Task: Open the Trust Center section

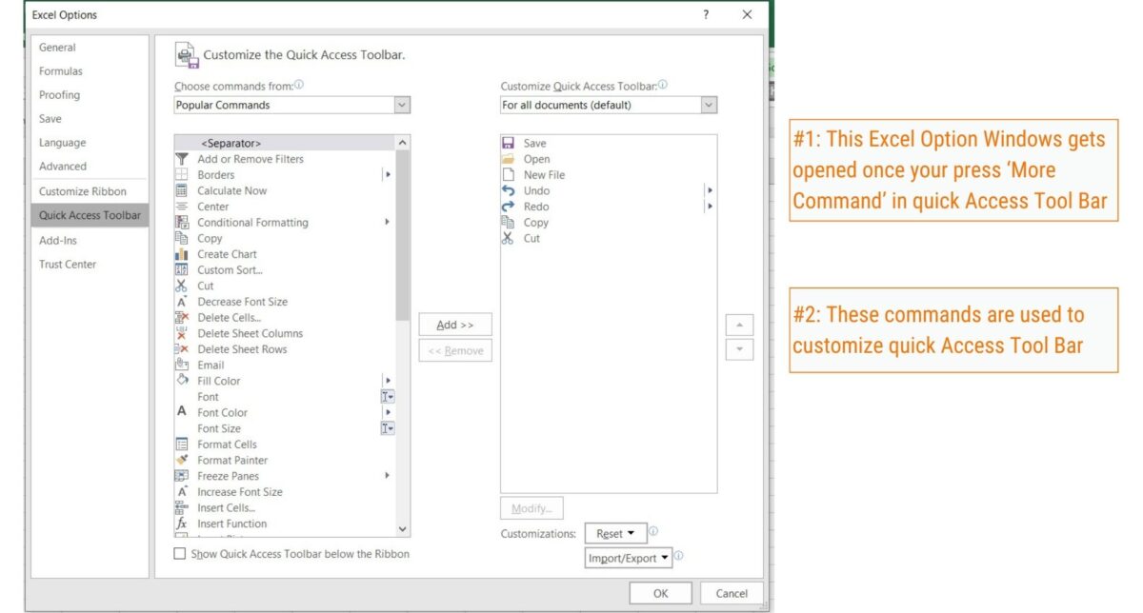Action: point(68,264)
